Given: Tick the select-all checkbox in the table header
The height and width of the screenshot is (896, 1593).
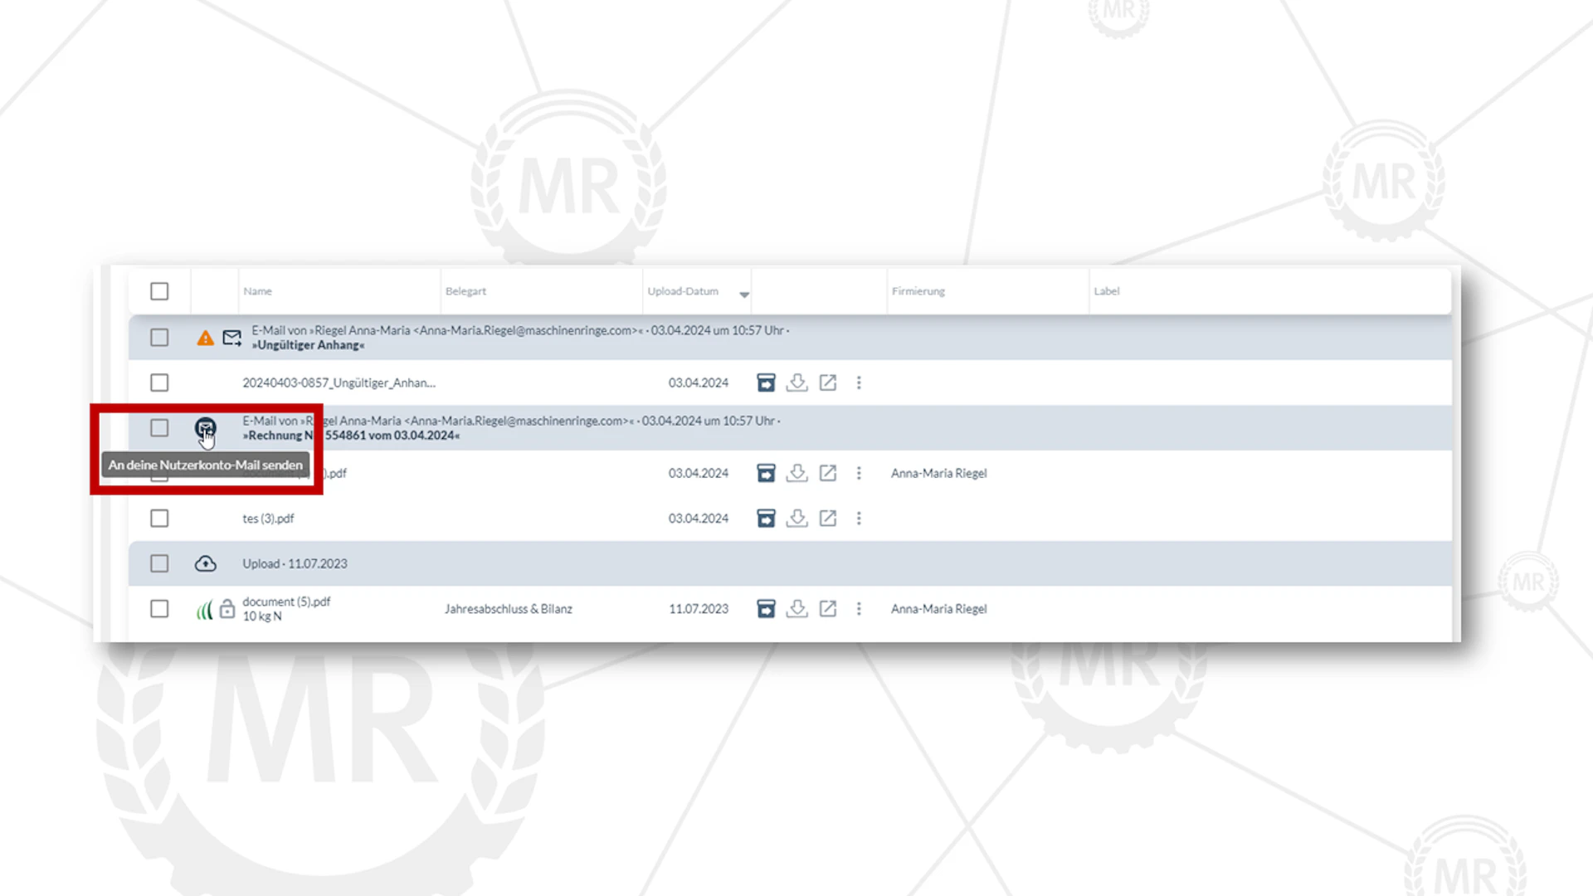Looking at the screenshot, I should click(159, 291).
